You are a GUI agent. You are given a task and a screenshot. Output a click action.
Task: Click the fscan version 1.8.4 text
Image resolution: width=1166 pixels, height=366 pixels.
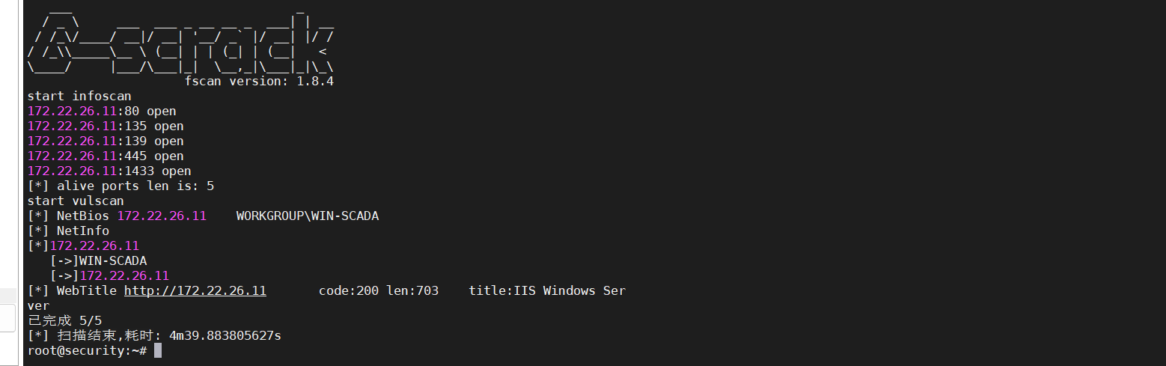[x=258, y=81]
